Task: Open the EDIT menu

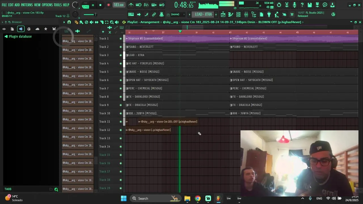Action: [x=11, y=5]
